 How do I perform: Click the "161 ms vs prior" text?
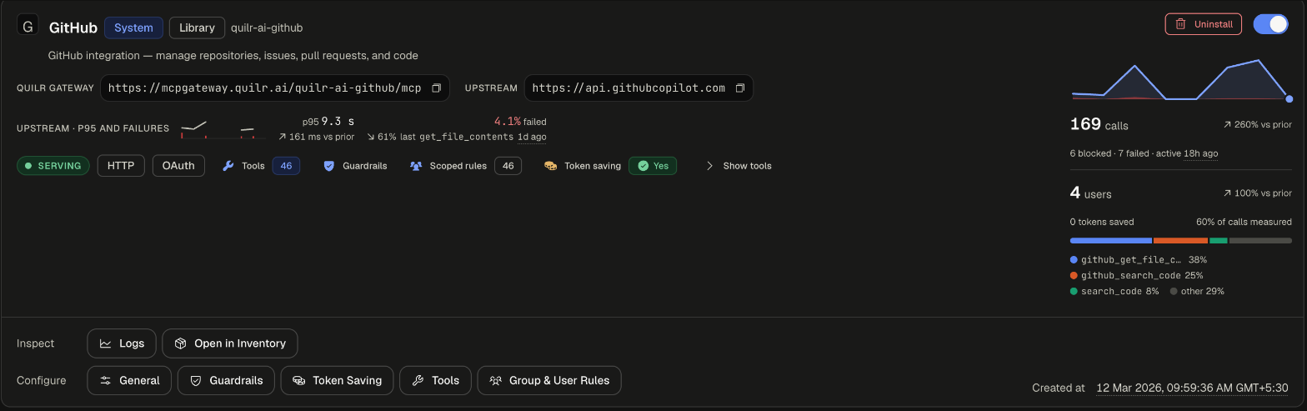tap(316, 137)
